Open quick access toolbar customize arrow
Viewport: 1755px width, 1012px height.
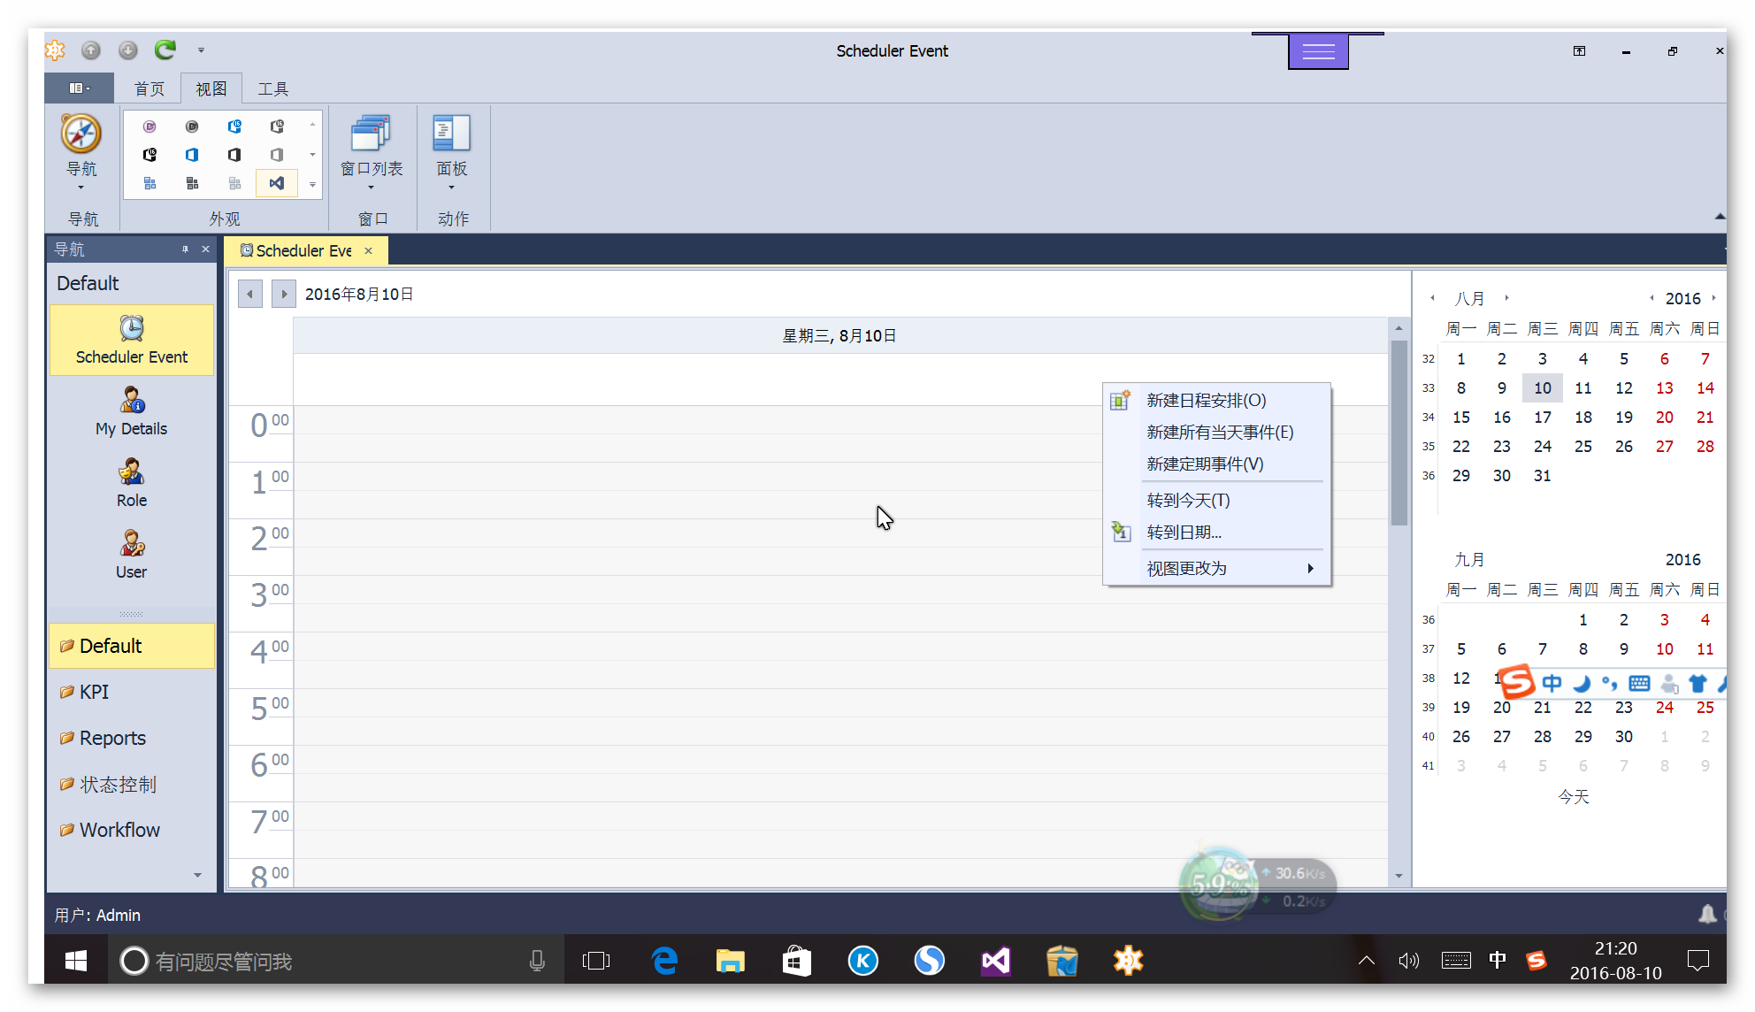coord(201,50)
